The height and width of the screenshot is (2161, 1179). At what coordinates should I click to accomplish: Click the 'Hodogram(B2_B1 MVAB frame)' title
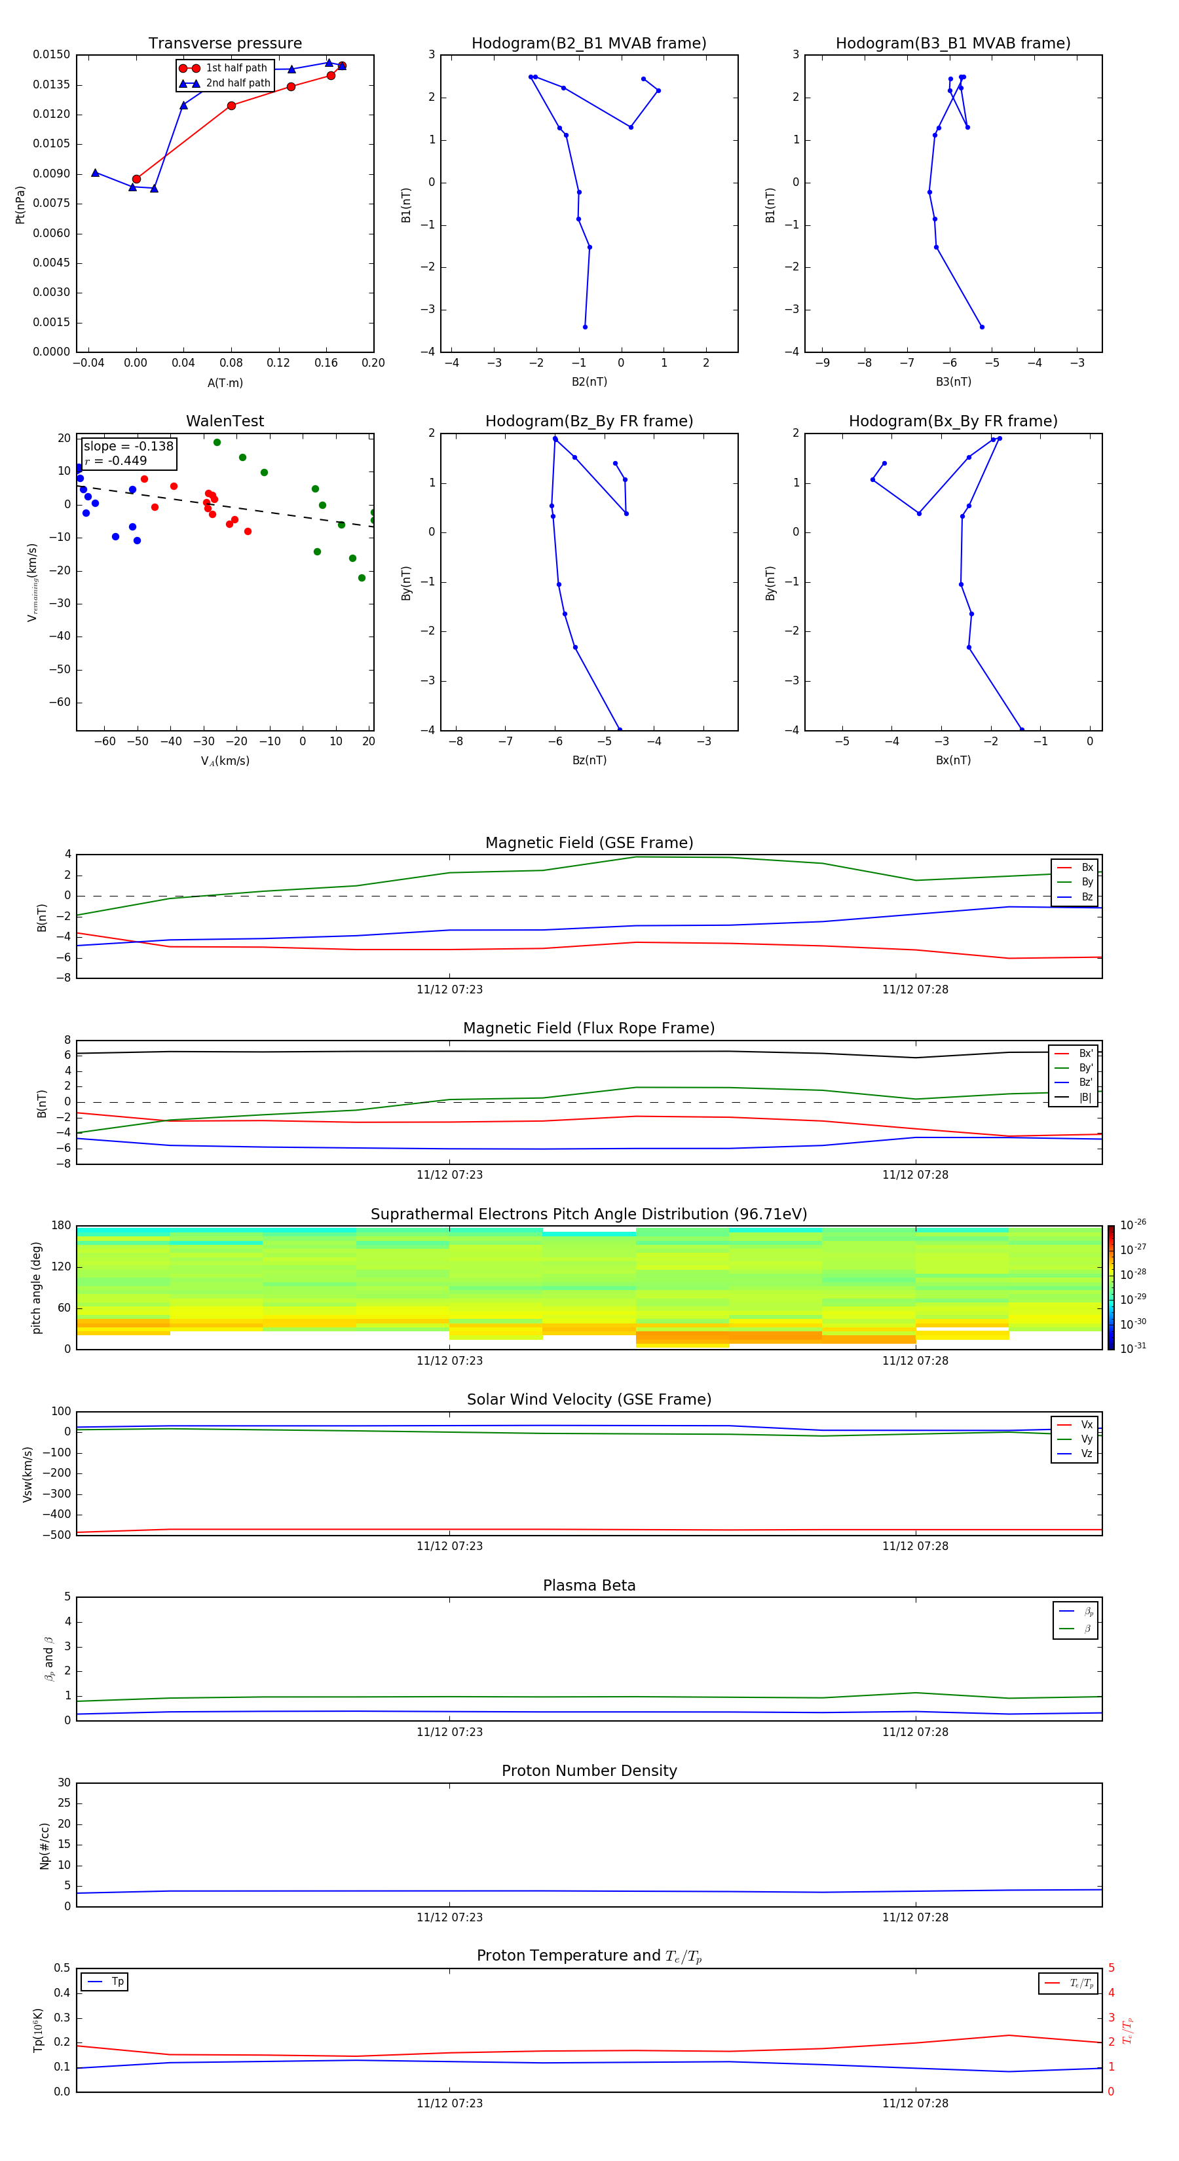click(x=589, y=44)
